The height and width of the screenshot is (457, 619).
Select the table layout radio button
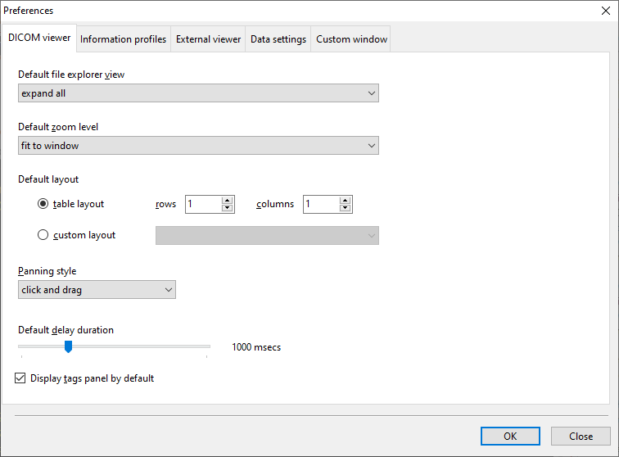[x=43, y=204]
